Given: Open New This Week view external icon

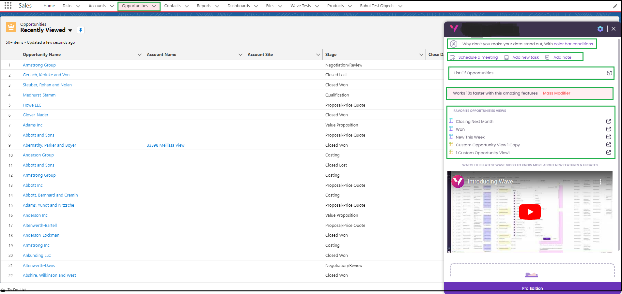Looking at the screenshot, I should pyautogui.click(x=609, y=137).
